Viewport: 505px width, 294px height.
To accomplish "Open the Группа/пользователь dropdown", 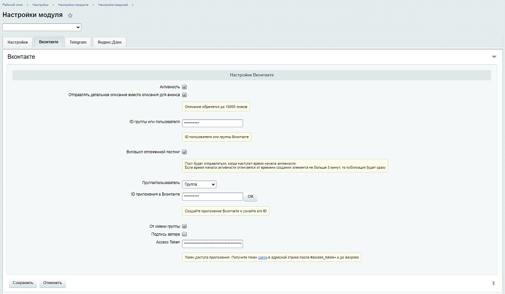I will (x=199, y=184).
